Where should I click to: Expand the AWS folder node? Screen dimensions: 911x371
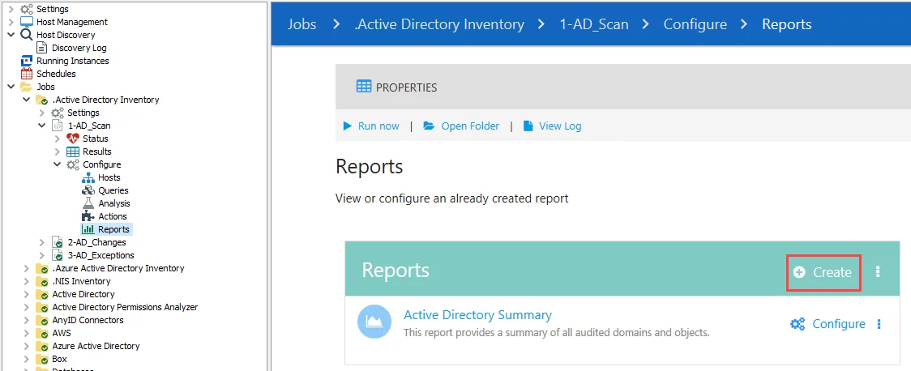26,333
